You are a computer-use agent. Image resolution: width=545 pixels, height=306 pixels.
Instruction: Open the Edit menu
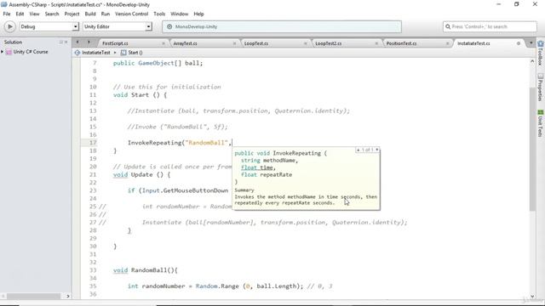tap(20, 14)
